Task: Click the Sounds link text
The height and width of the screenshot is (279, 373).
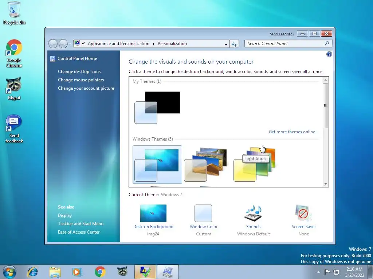Action: click(x=254, y=227)
